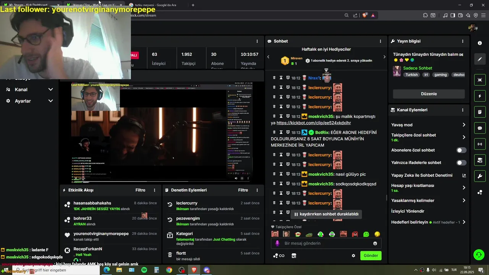Open Brave Leo AI sparkle icon
The image size is (489, 275).
point(468,15)
